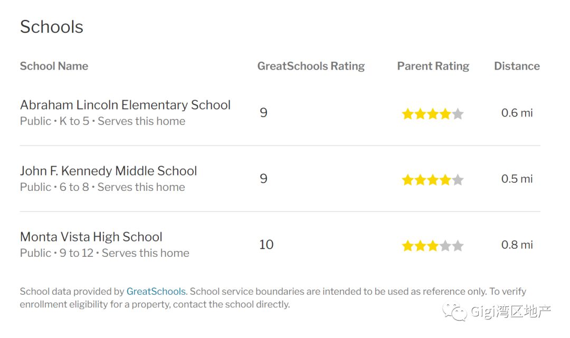This screenshot has width=570, height=338.
Task: Click the Parent Rating column header
Action: (433, 66)
